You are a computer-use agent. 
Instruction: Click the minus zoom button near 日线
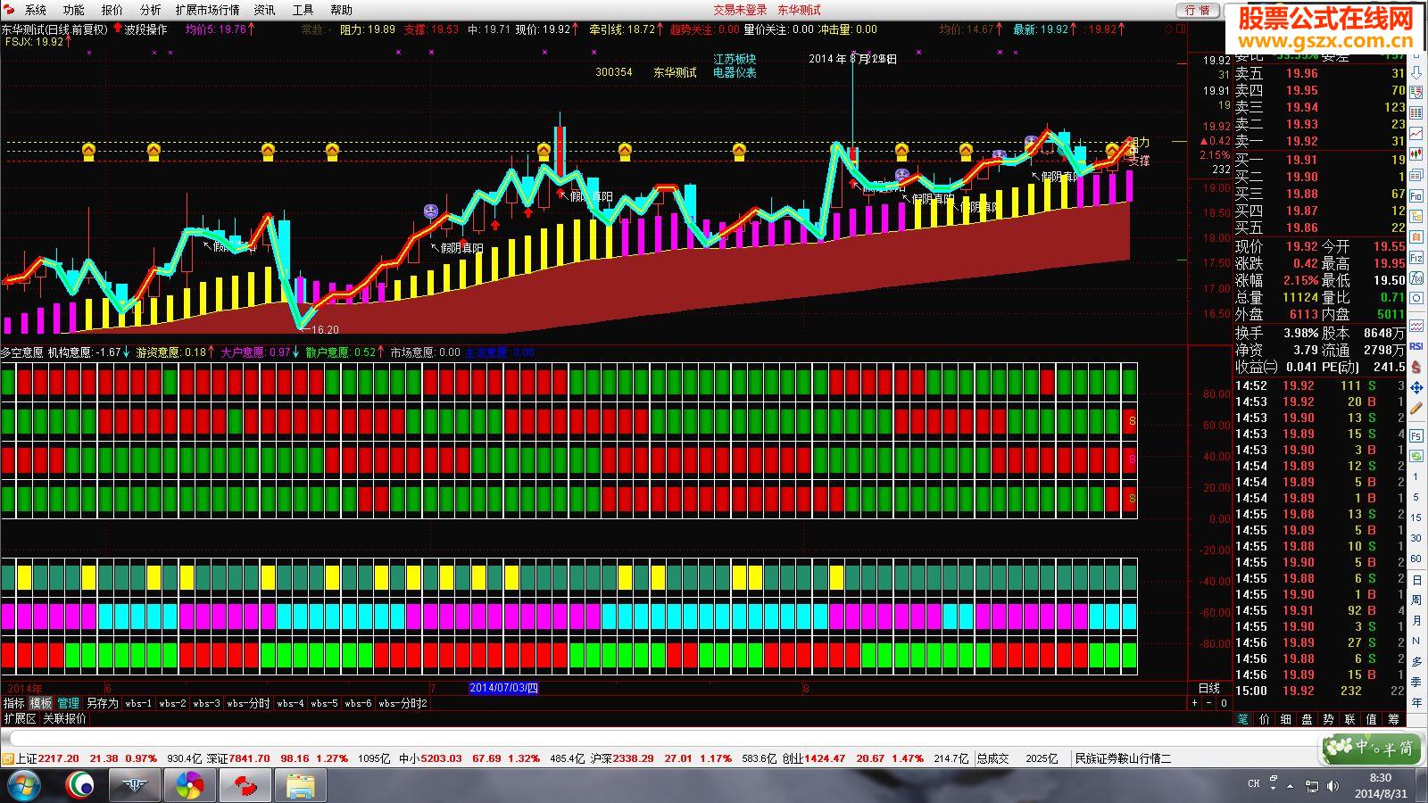tap(1209, 703)
